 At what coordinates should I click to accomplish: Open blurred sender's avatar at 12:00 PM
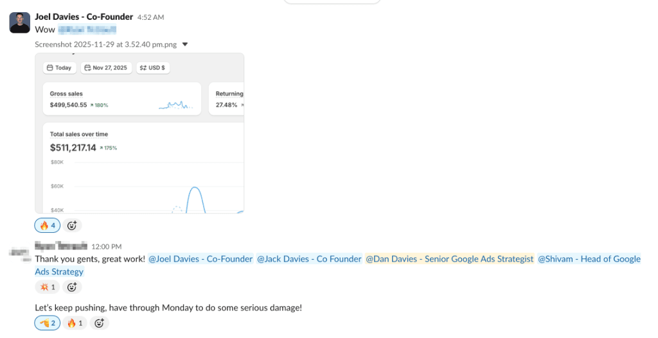point(20,253)
